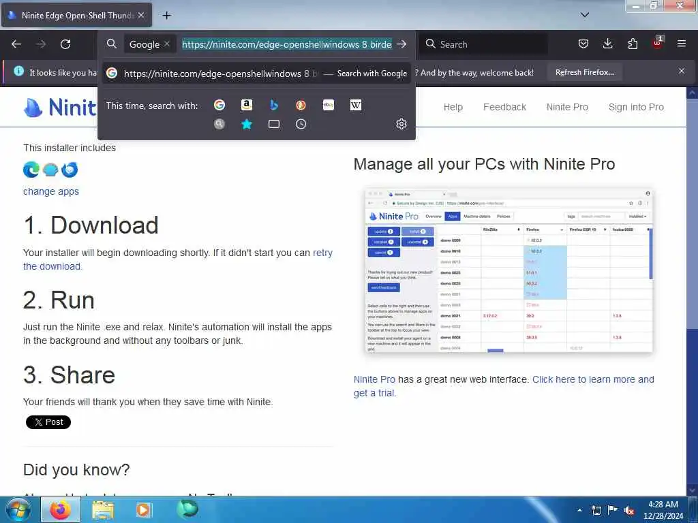Image resolution: width=698 pixels, height=523 pixels.
Task: Select Wikipedia from one-off search engines
Action: click(x=355, y=105)
